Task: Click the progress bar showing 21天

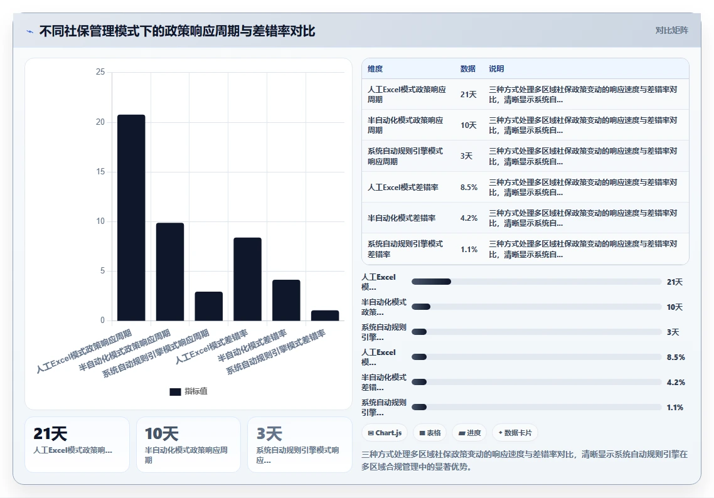Action: pos(536,282)
